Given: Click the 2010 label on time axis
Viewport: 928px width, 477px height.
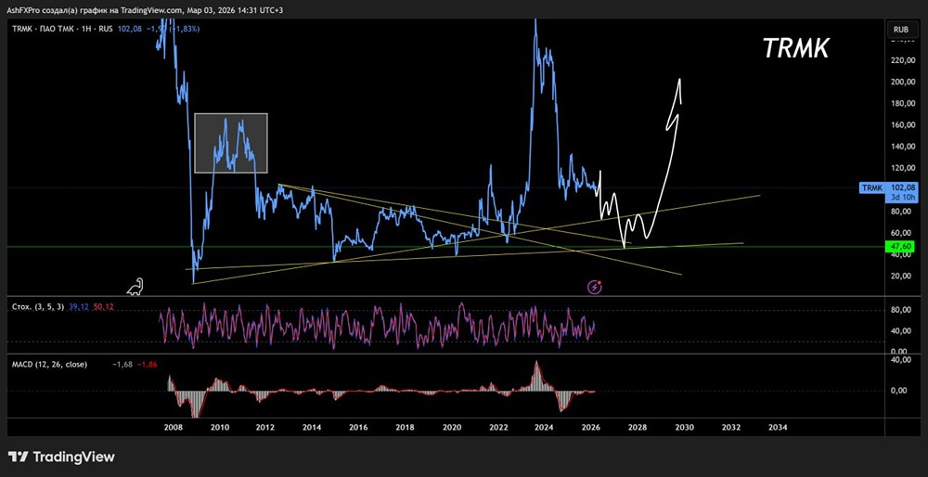Looking at the screenshot, I should (219, 427).
